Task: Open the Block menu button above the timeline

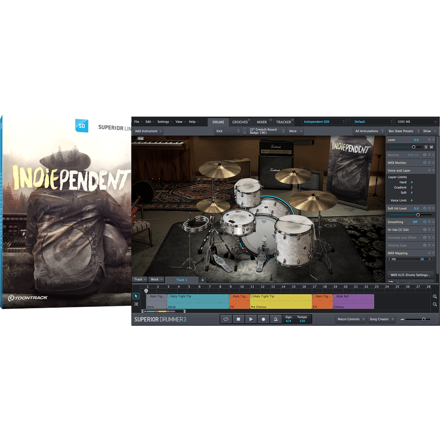Action: pos(156,279)
